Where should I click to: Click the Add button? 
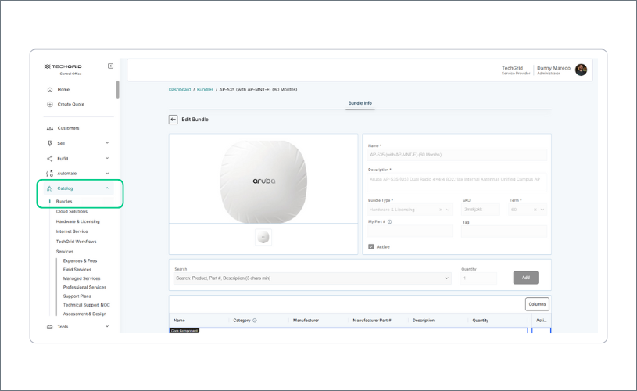[525, 278]
